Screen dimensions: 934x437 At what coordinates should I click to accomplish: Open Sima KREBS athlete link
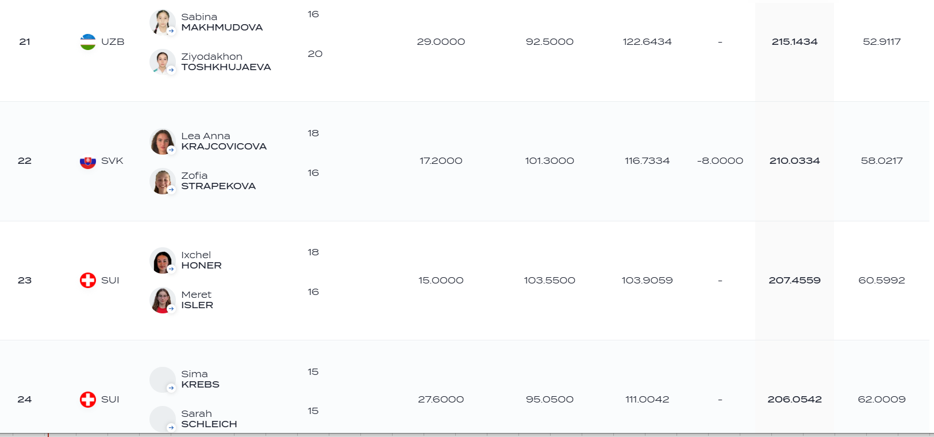(200, 379)
